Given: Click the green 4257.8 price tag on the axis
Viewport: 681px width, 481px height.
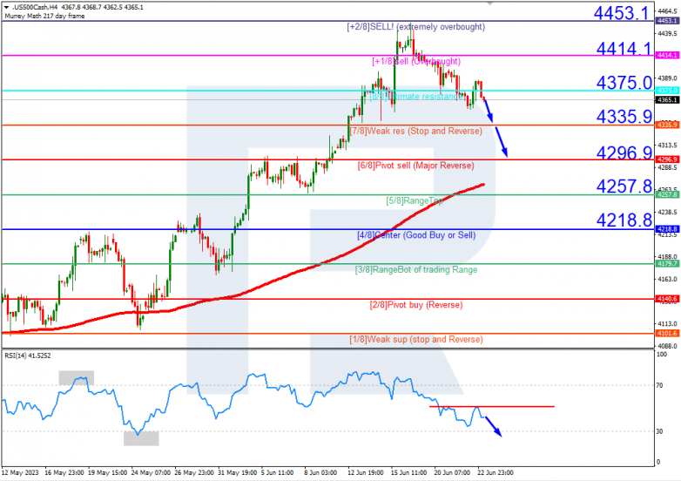Looking at the screenshot, I should click(x=667, y=194).
